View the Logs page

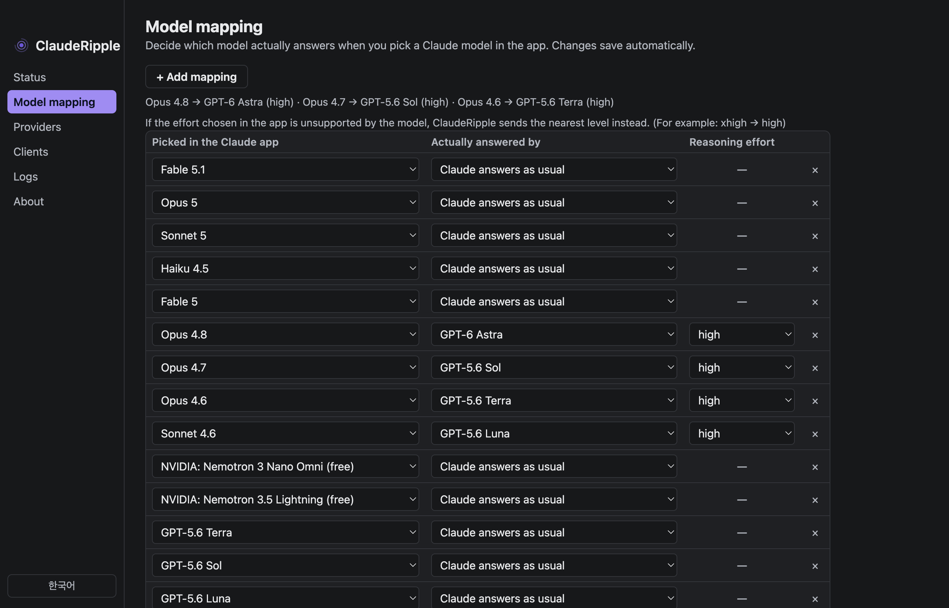pyautogui.click(x=62, y=176)
